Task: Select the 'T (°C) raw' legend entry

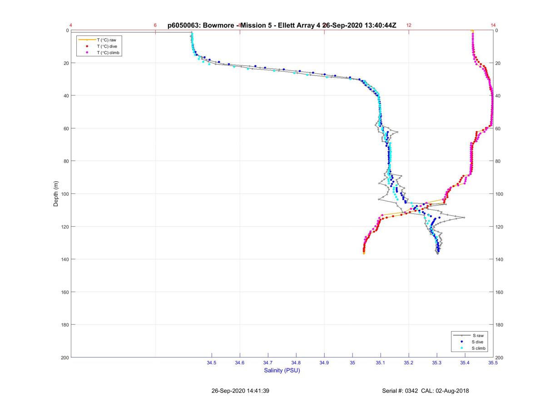Action: point(99,40)
